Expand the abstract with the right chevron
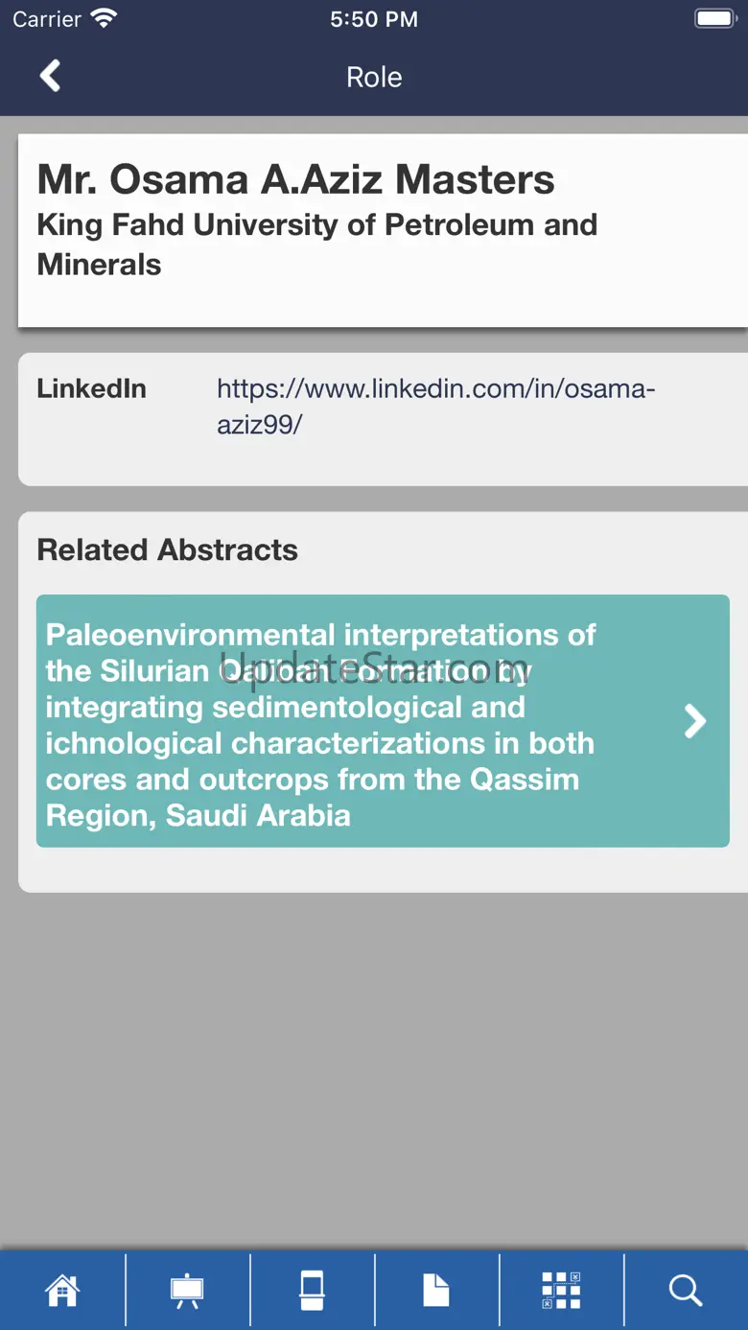Image resolution: width=748 pixels, height=1330 pixels. [x=695, y=721]
